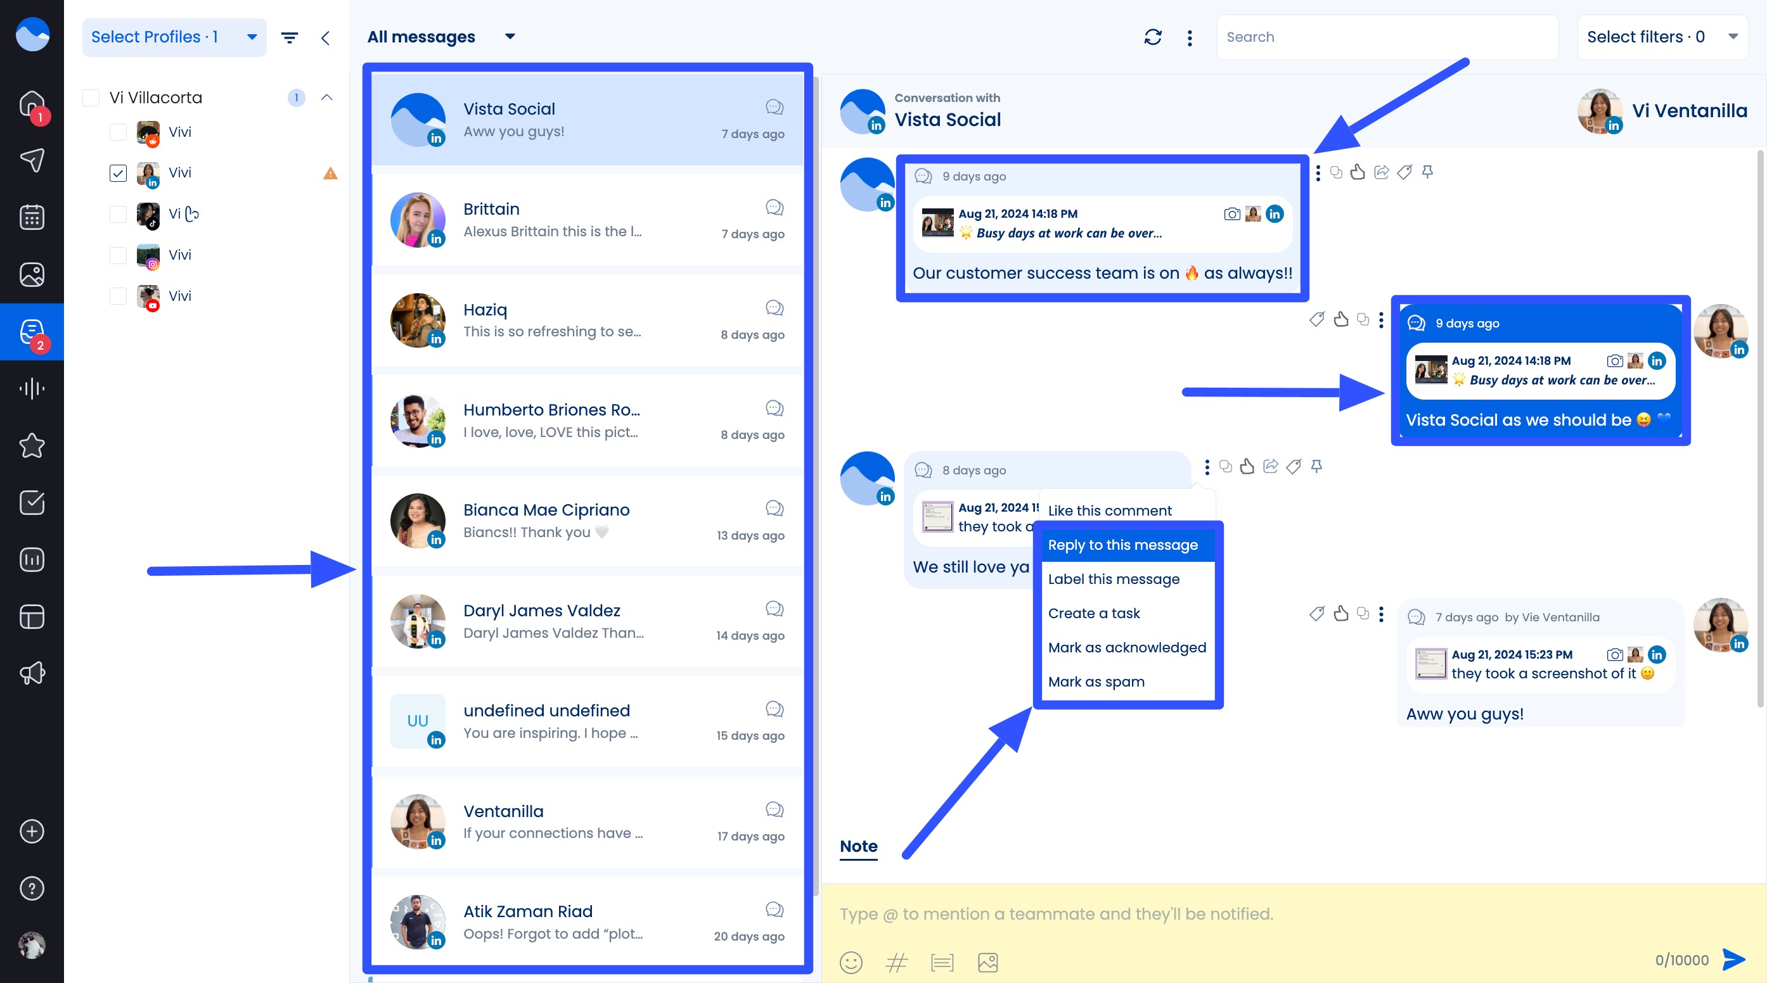Check the Vivi Instagram profile checkbox
Viewport: 1767px width, 983px height.
point(118,255)
